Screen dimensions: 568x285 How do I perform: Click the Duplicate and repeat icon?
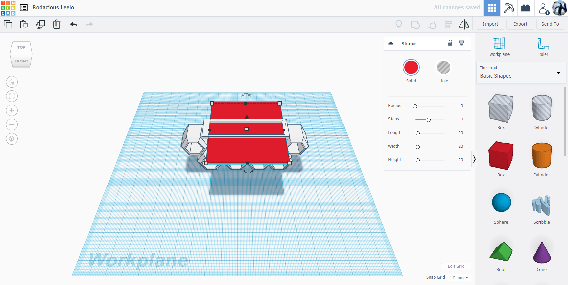[41, 24]
